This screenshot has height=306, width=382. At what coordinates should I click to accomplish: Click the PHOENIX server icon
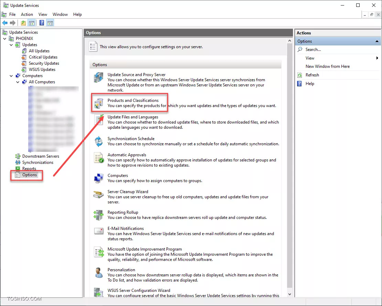[11, 39]
